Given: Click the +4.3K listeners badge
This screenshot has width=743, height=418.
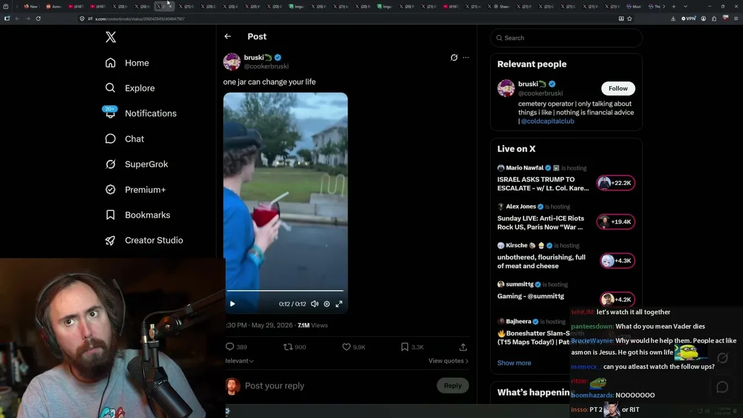Looking at the screenshot, I should coord(618,261).
